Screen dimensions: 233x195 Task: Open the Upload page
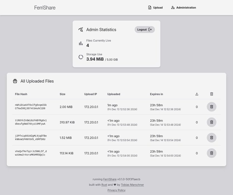click(x=155, y=8)
